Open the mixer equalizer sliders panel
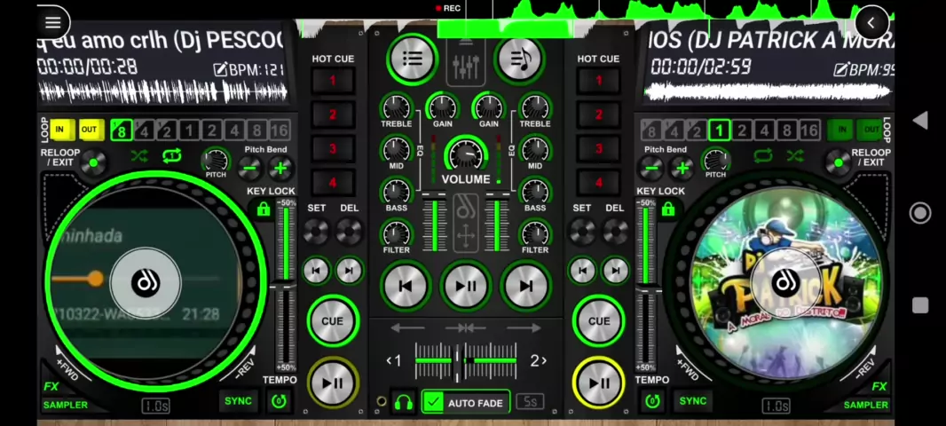Image resolution: width=946 pixels, height=426 pixels. [466, 65]
